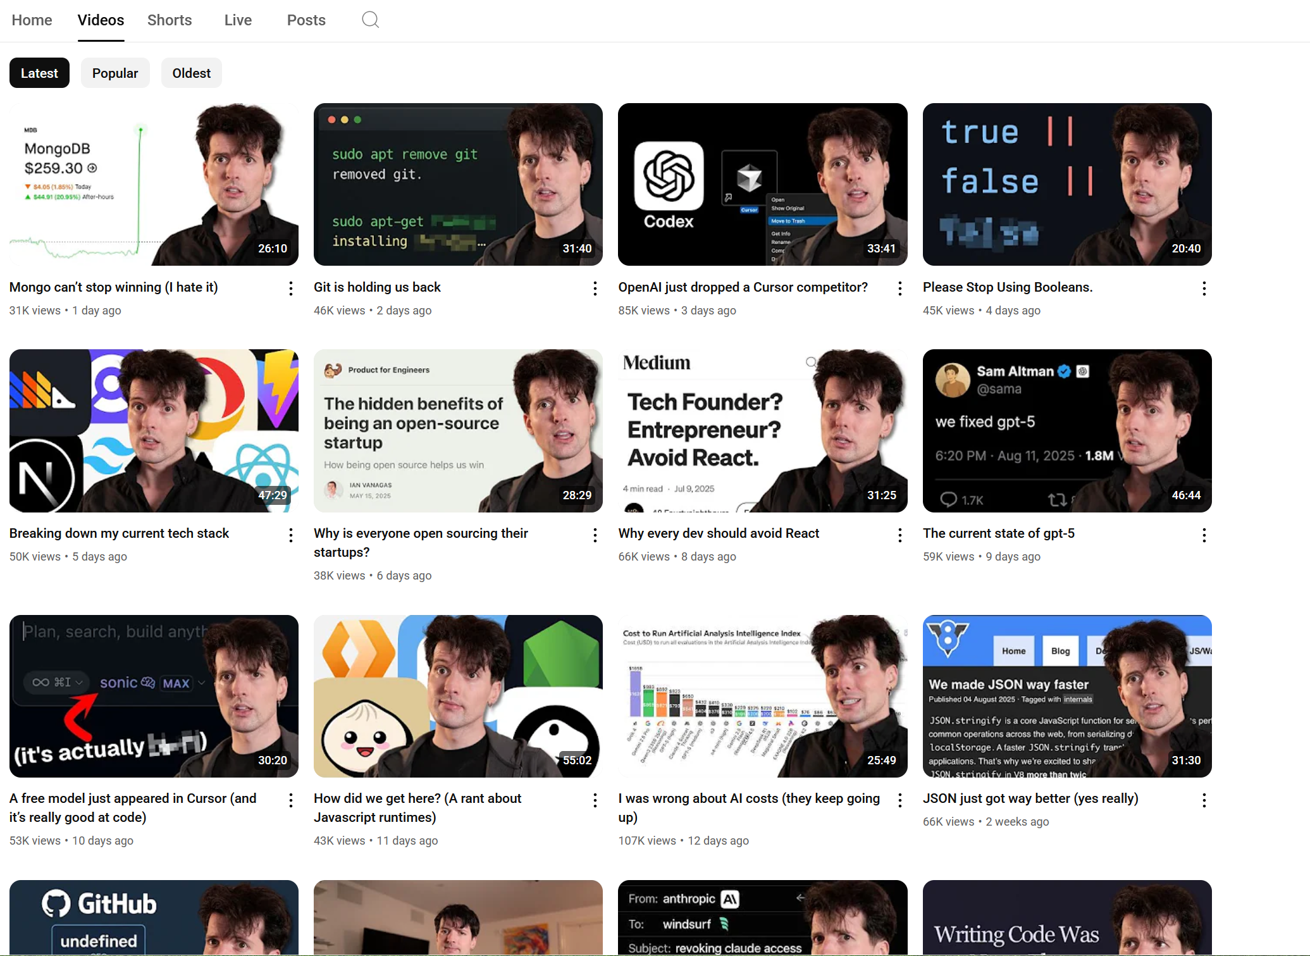Open options menu for 'Why is everyone open sourcing their startups?'
1310x956 pixels.
(595, 535)
